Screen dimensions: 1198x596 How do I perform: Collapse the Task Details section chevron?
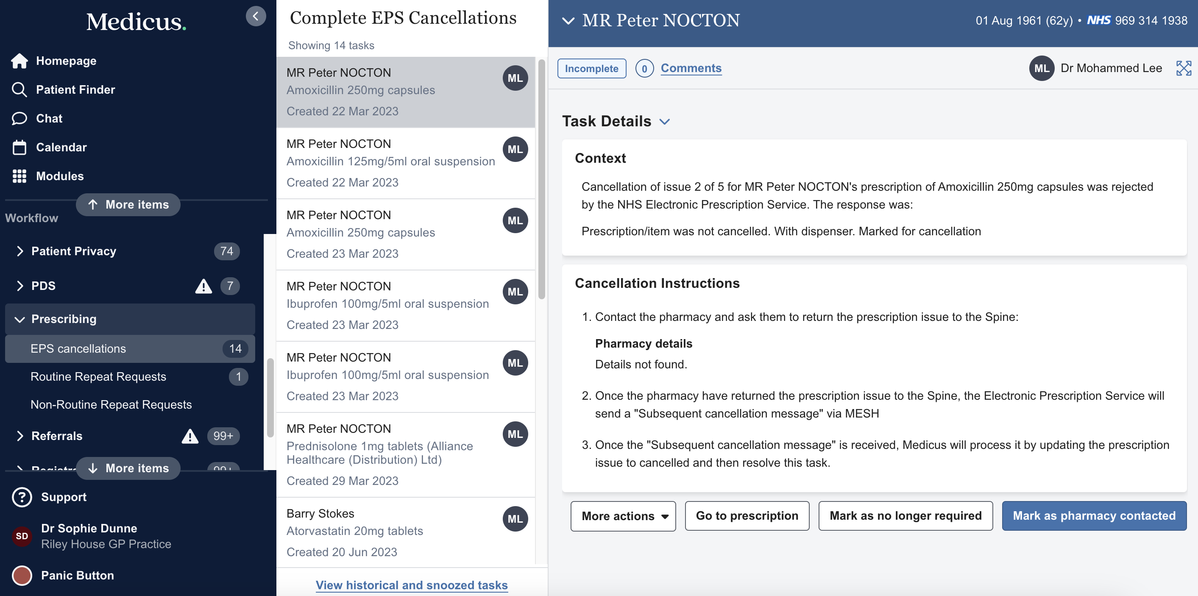click(x=665, y=122)
